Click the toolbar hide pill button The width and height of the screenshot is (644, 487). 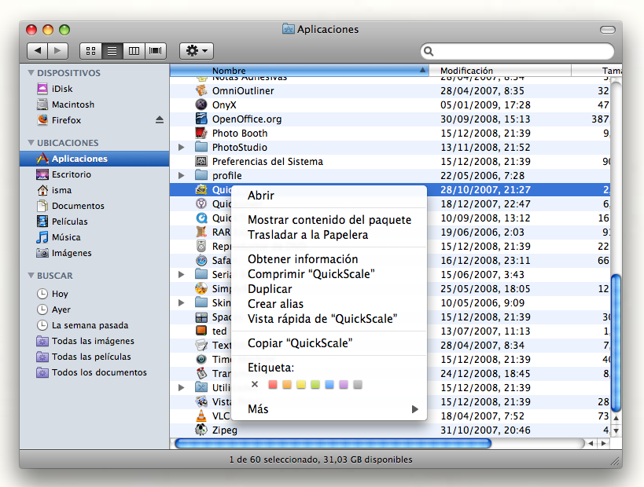click(x=608, y=30)
